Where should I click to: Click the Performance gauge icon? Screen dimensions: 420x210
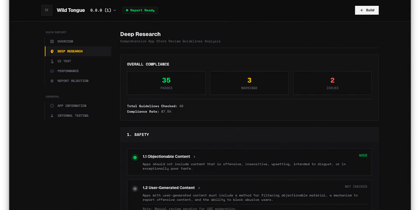click(x=52, y=71)
